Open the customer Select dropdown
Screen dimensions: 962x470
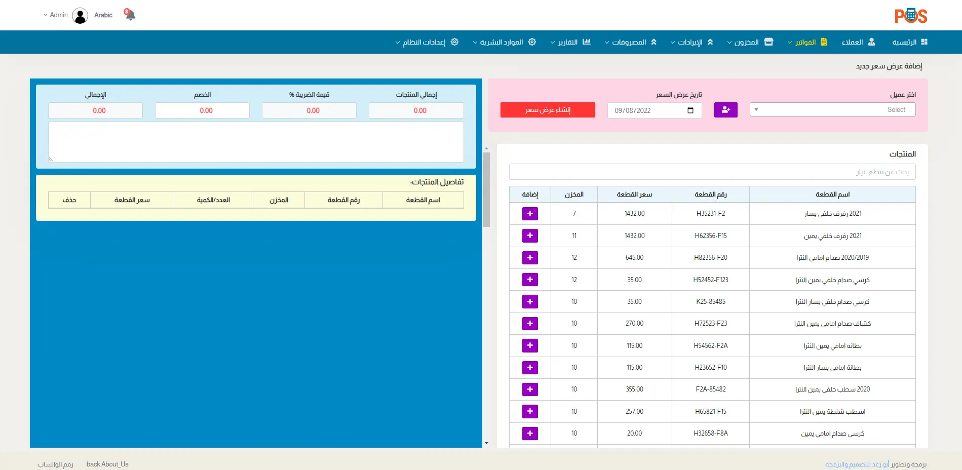832,109
